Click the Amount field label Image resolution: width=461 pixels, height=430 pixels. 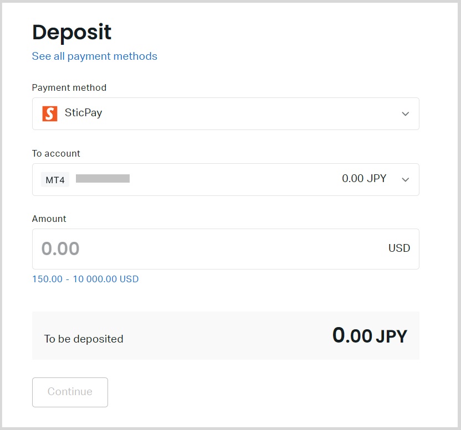pyautogui.click(x=49, y=219)
